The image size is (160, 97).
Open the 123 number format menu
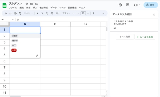pos(57,13)
